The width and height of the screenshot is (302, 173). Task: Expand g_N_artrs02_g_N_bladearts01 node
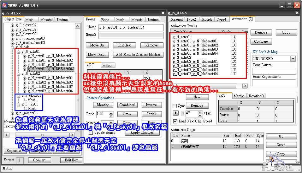tap(25, 78)
